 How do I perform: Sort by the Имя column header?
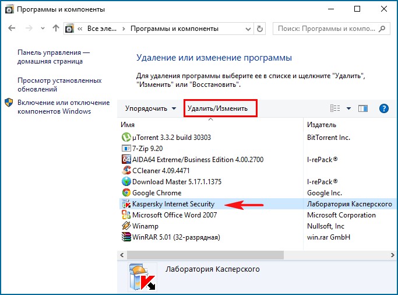tap(128, 125)
